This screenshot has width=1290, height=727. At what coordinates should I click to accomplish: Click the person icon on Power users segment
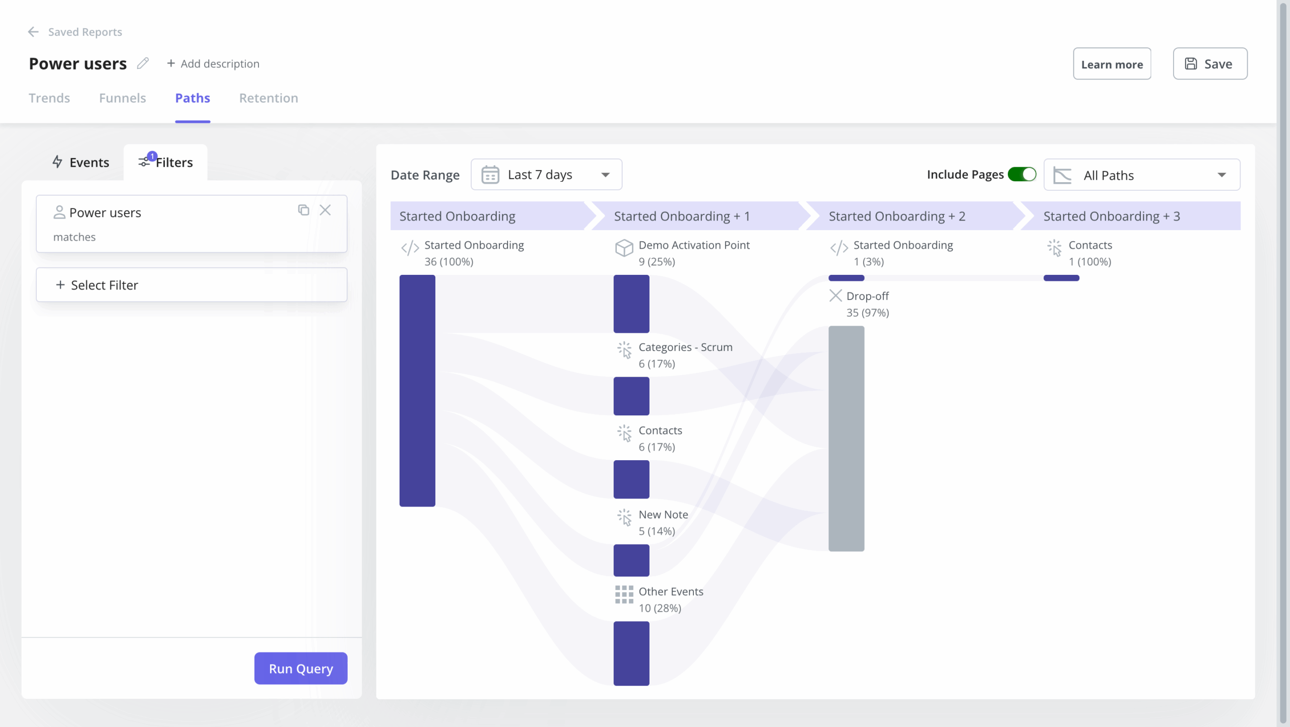coord(60,211)
